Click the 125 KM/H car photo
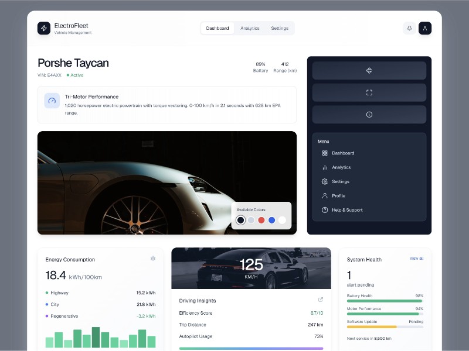 252,268
